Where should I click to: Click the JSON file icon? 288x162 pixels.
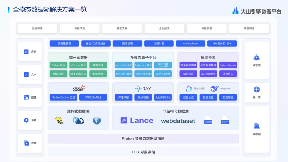pyautogui.click(x=208, y=120)
